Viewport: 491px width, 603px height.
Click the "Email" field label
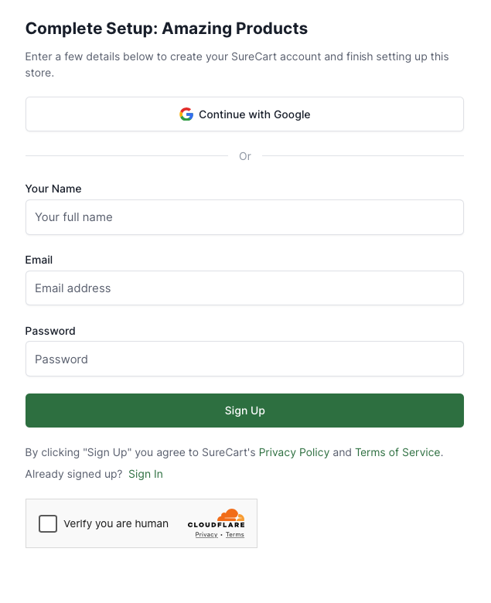coord(39,260)
